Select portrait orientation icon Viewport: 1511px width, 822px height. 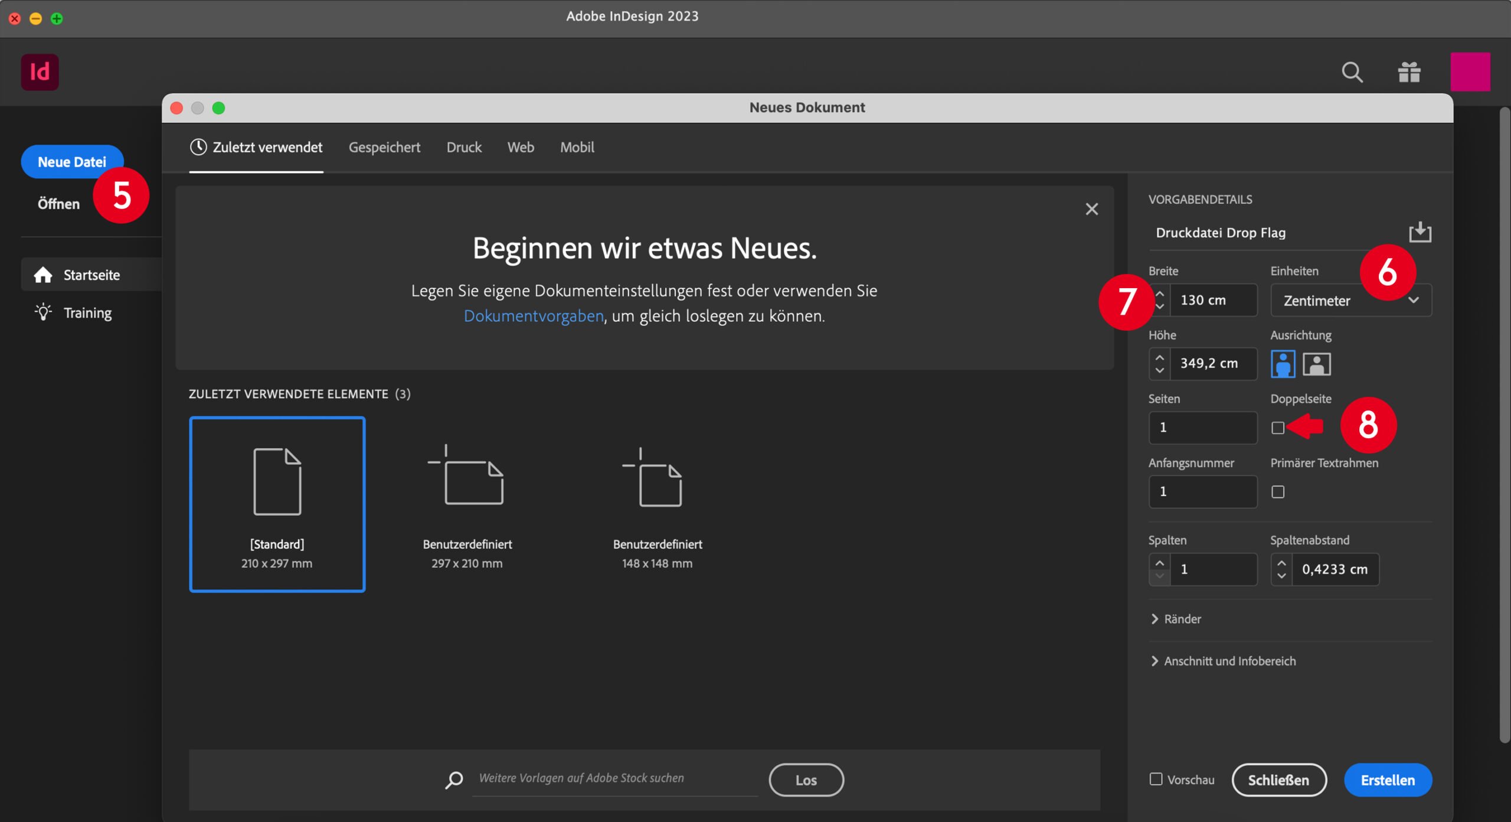pyautogui.click(x=1283, y=364)
